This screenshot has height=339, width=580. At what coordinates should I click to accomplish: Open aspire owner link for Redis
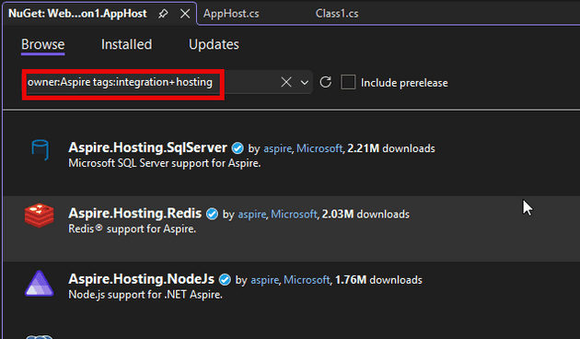[252, 215]
